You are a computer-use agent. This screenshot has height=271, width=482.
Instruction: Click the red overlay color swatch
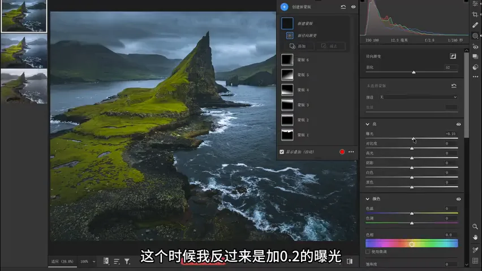tap(342, 152)
